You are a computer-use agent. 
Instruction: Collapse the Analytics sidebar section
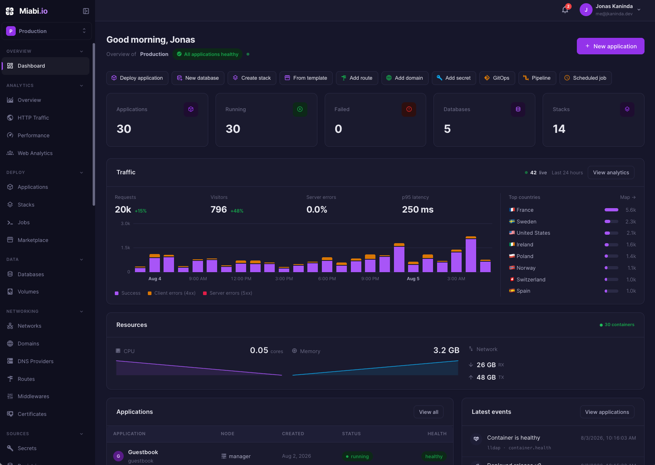click(81, 85)
